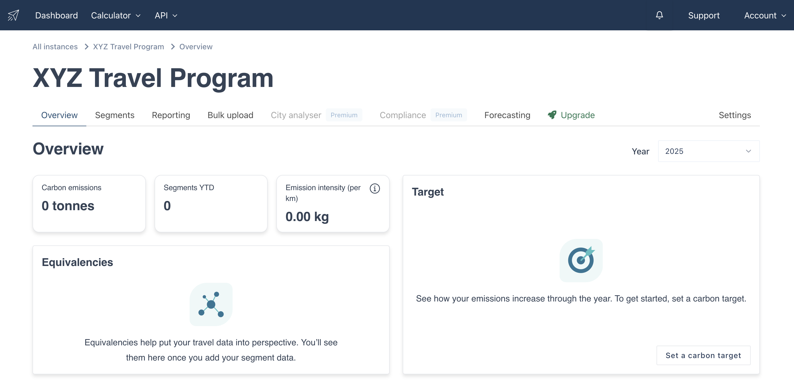Click the equivalencies network illustration

point(211,304)
